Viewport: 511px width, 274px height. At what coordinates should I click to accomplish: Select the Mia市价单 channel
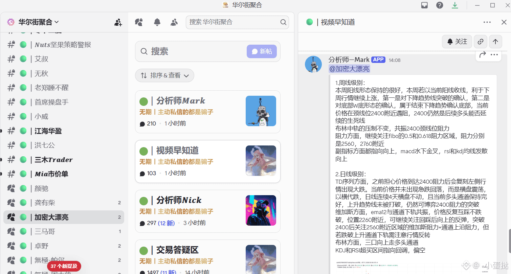click(64, 174)
